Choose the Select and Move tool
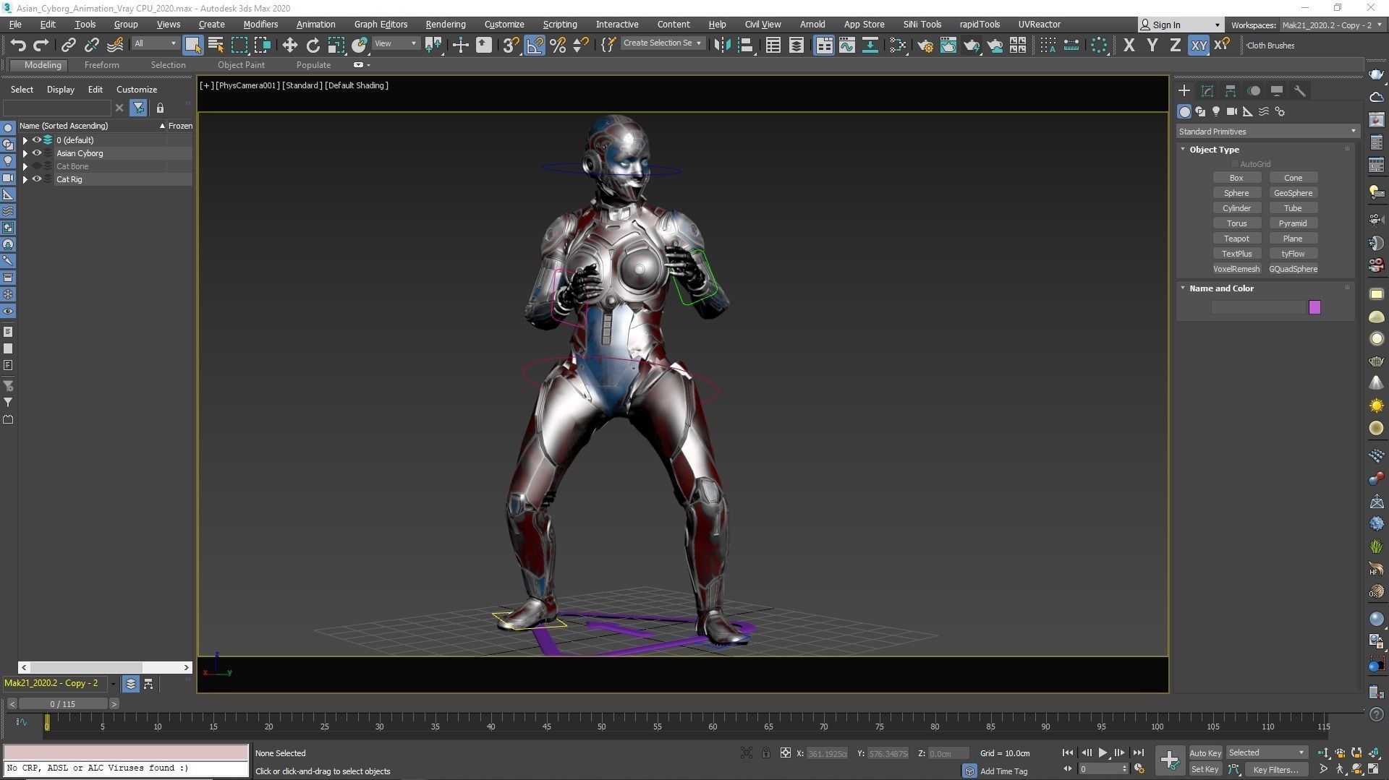Image resolution: width=1389 pixels, height=780 pixels. [289, 46]
